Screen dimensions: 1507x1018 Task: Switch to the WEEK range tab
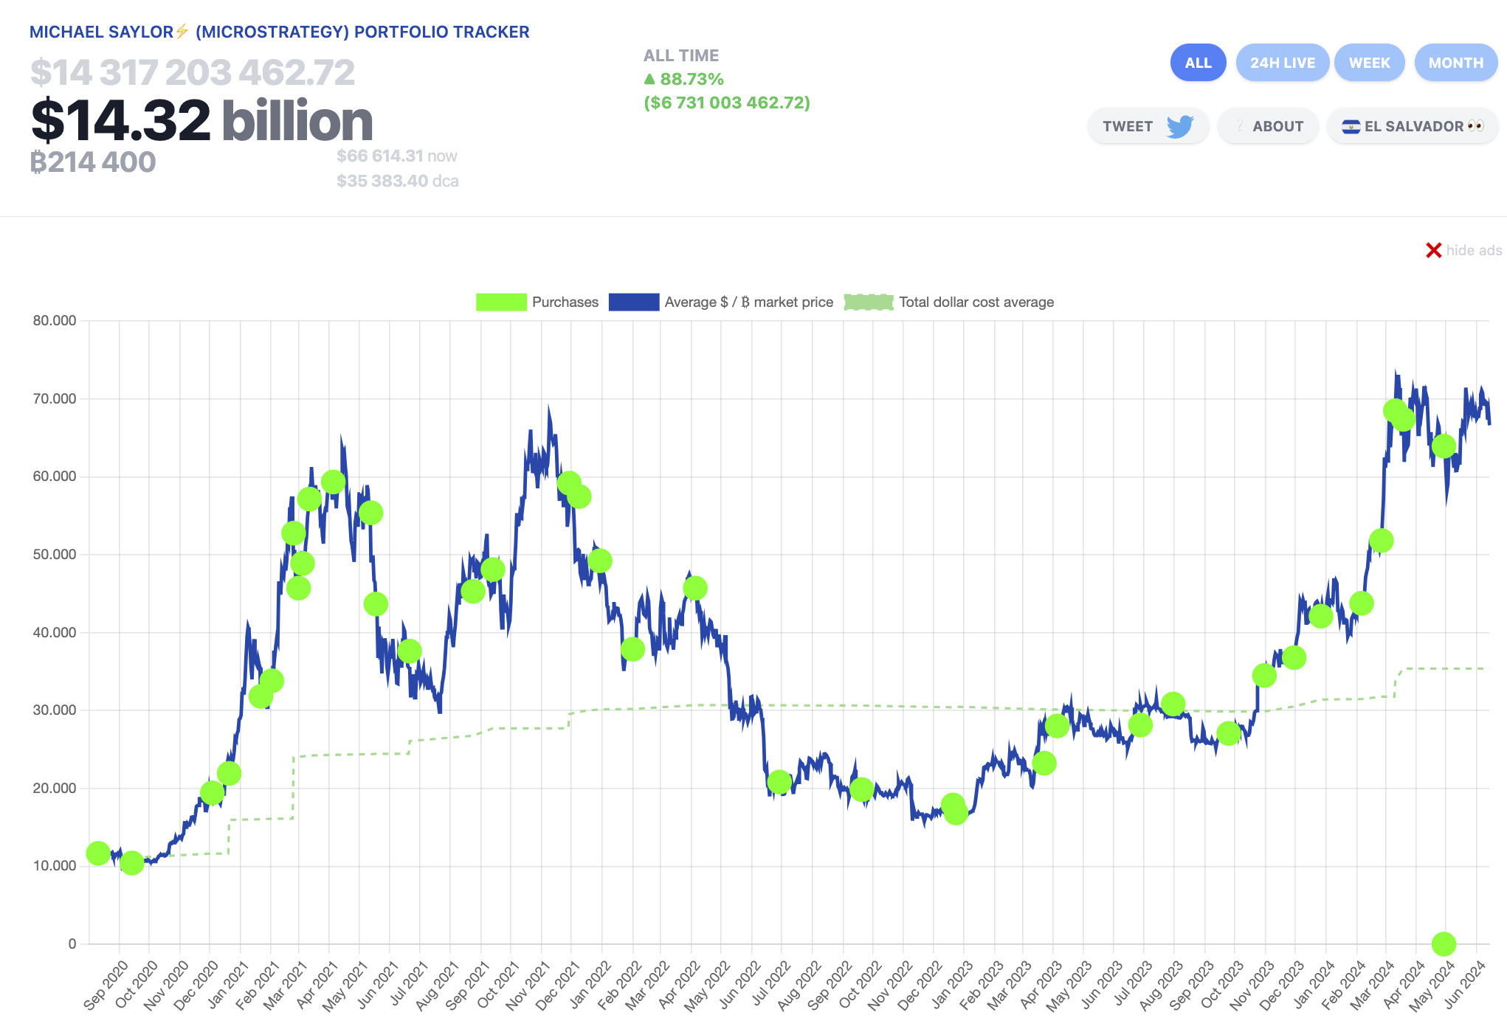1369,63
